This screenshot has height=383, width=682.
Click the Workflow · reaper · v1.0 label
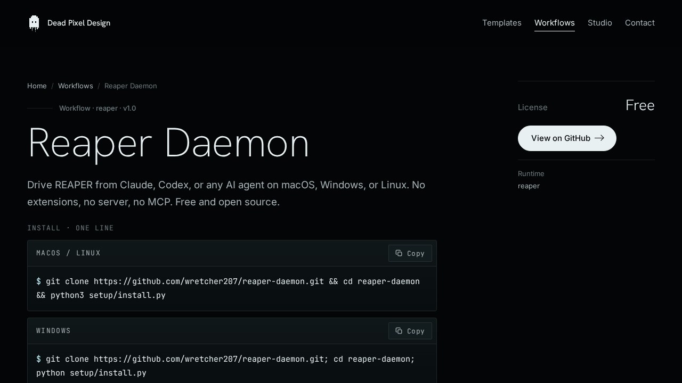(98, 108)
